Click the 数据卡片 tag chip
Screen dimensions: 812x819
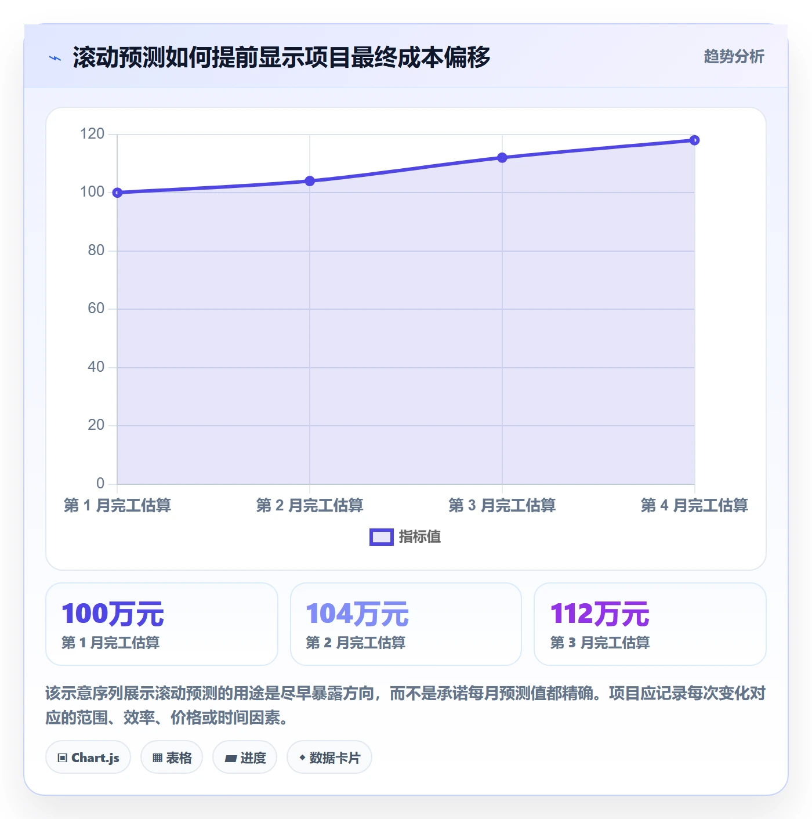[329, 757]
